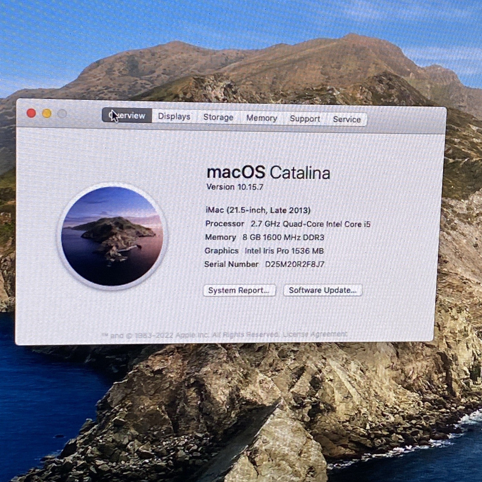The height and width of the screenshot is (482, 482).
Task: Minimize window with the yellow button
Action: pyautogui.click(x=47, y=114)
